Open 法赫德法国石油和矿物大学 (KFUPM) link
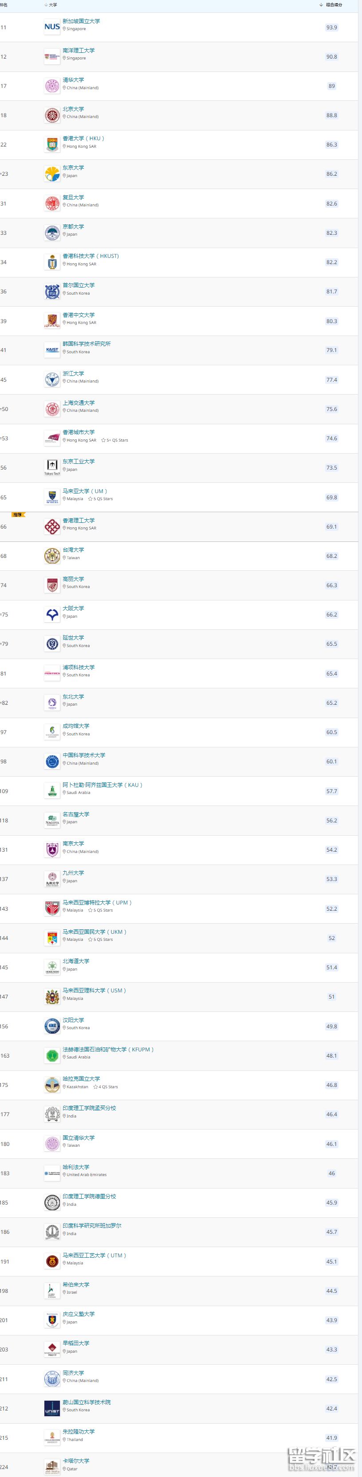This screenshot has height=1477, width=362. pos(108,1049)
